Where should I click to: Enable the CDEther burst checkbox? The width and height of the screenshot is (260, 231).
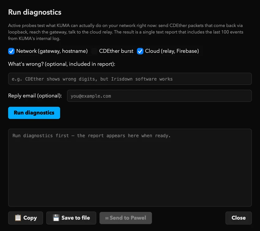click(94, 51)
